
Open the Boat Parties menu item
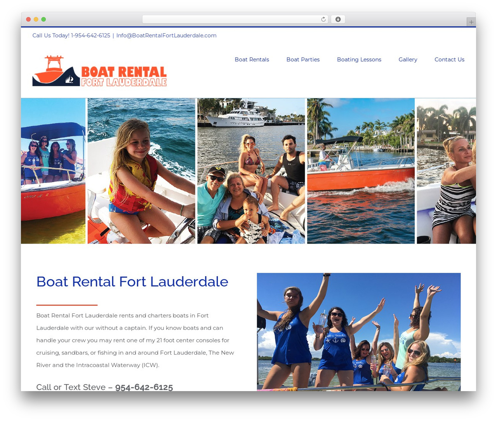303,59
